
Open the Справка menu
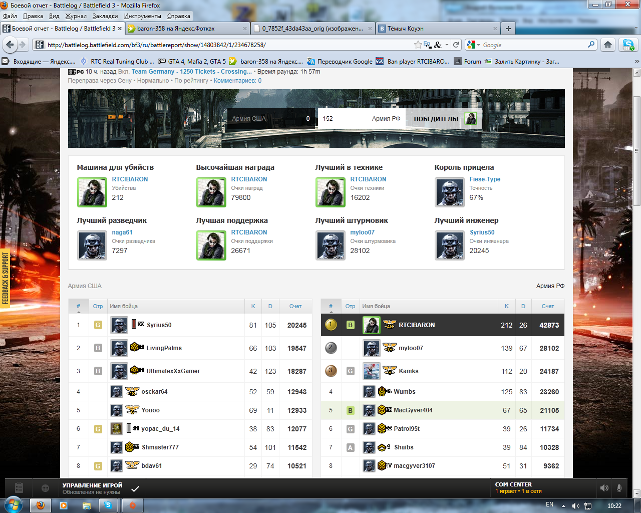(x=178, y=16)
